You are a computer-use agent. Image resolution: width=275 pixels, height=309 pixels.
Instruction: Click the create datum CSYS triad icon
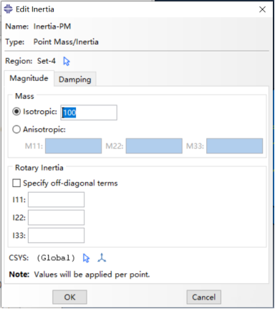click(x=102, y=258)
